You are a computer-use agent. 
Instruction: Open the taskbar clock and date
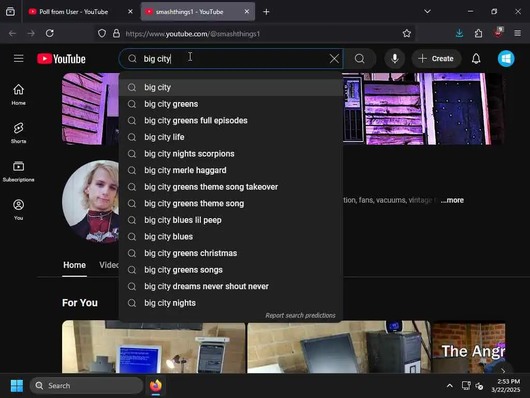(506, 386)
